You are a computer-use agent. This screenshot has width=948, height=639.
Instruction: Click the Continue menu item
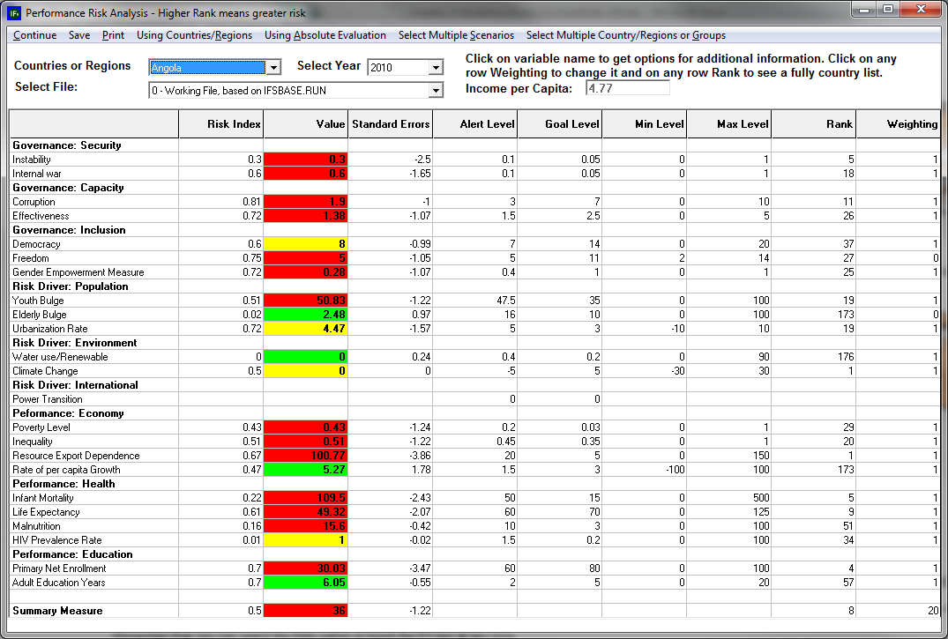point(34,35)
